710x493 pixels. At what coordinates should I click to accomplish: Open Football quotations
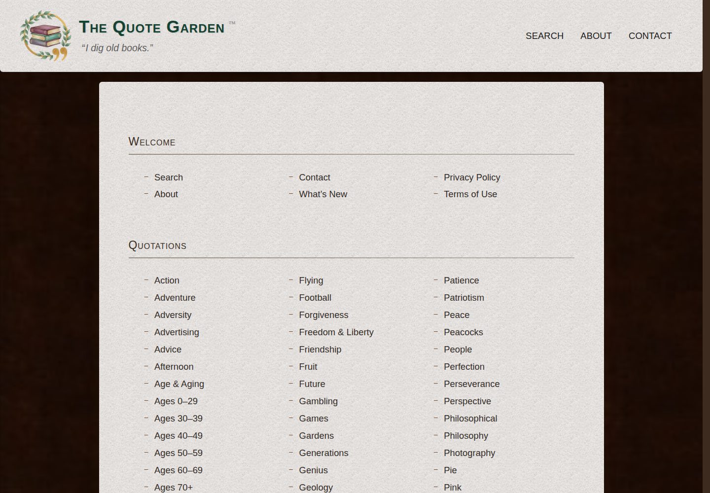[315, 298]
